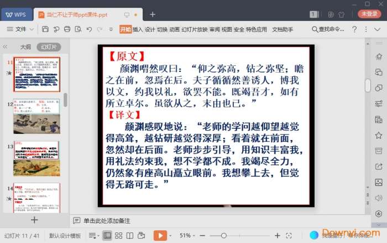Switch to the 大纲 outline view

(x=25, y=47)
